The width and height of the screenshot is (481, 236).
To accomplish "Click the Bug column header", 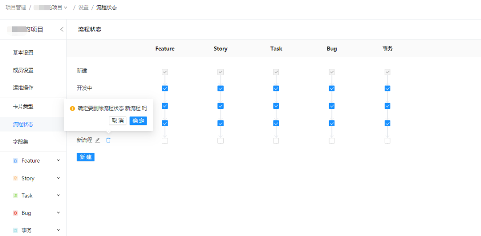I will tap(332, 48).
